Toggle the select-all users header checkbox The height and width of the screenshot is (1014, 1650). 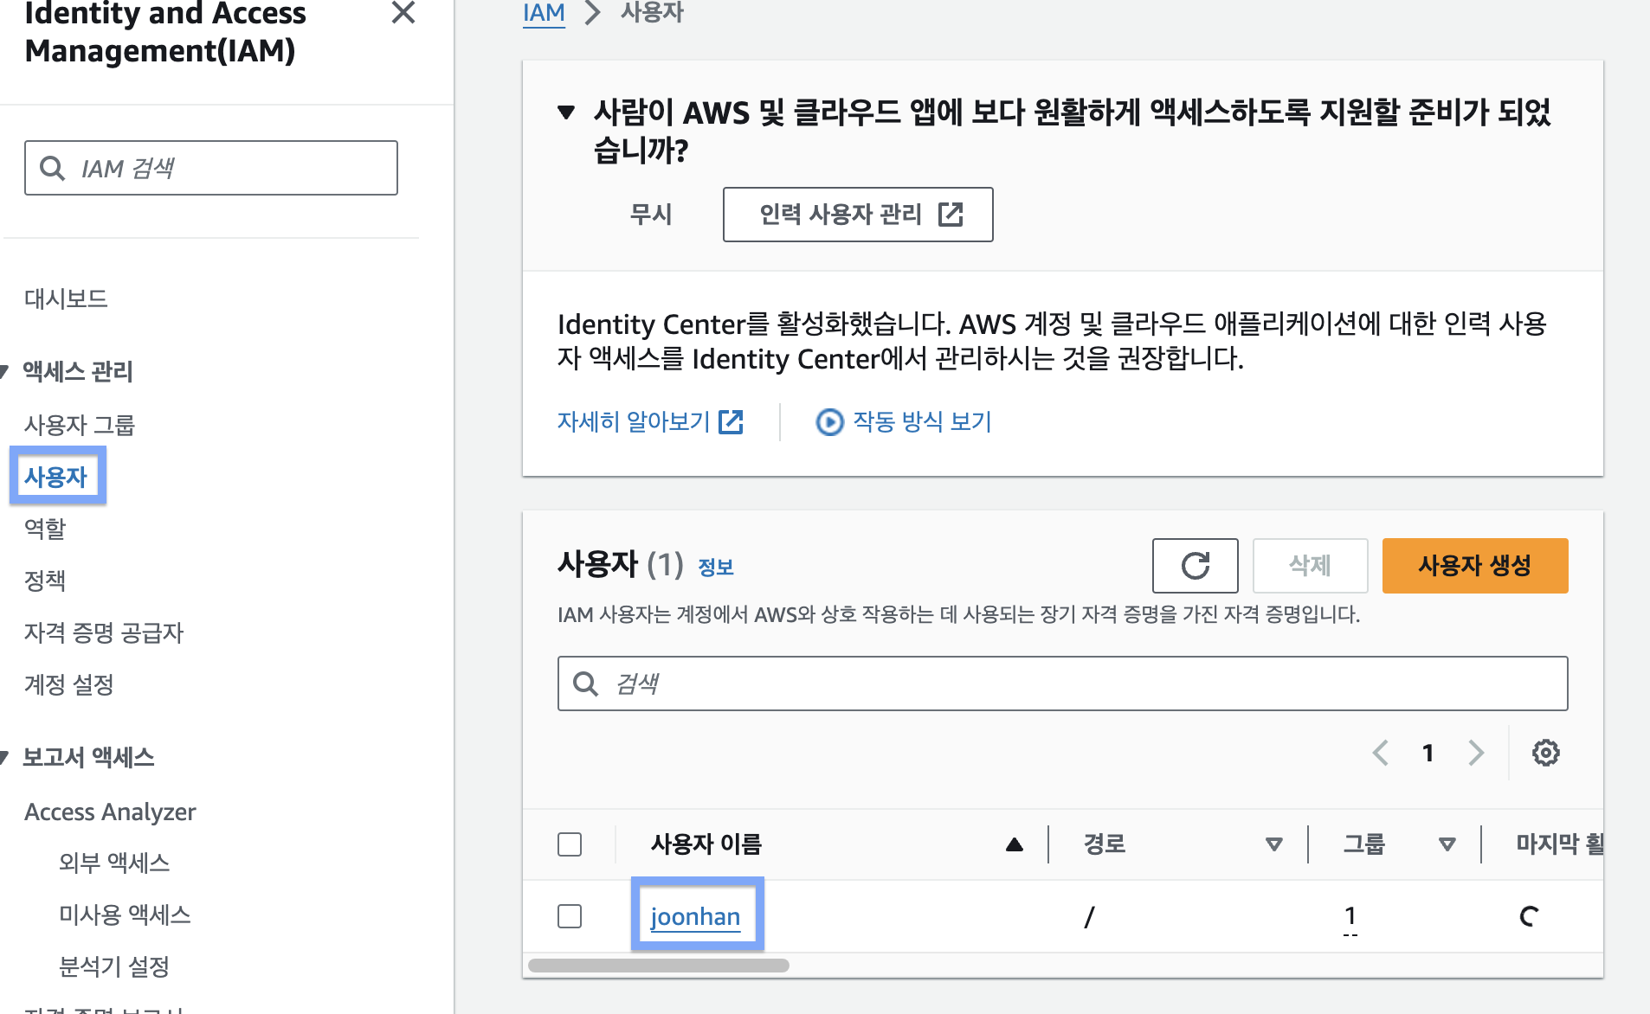(570, 844)
